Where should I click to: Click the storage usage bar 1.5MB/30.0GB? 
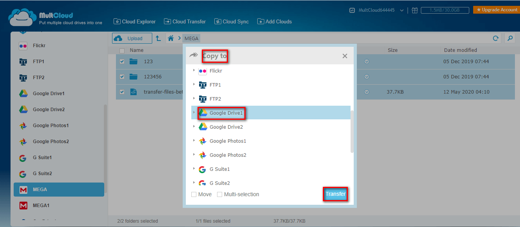coord(445,11)
